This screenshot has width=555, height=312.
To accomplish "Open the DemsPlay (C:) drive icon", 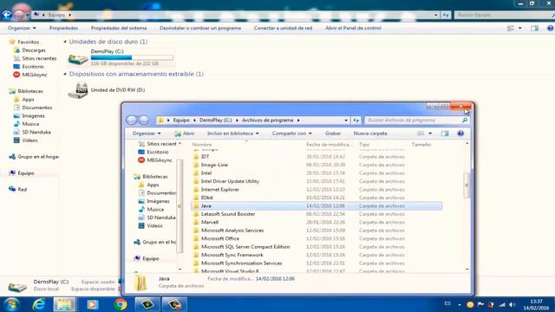I will click(x=78, y=59).
